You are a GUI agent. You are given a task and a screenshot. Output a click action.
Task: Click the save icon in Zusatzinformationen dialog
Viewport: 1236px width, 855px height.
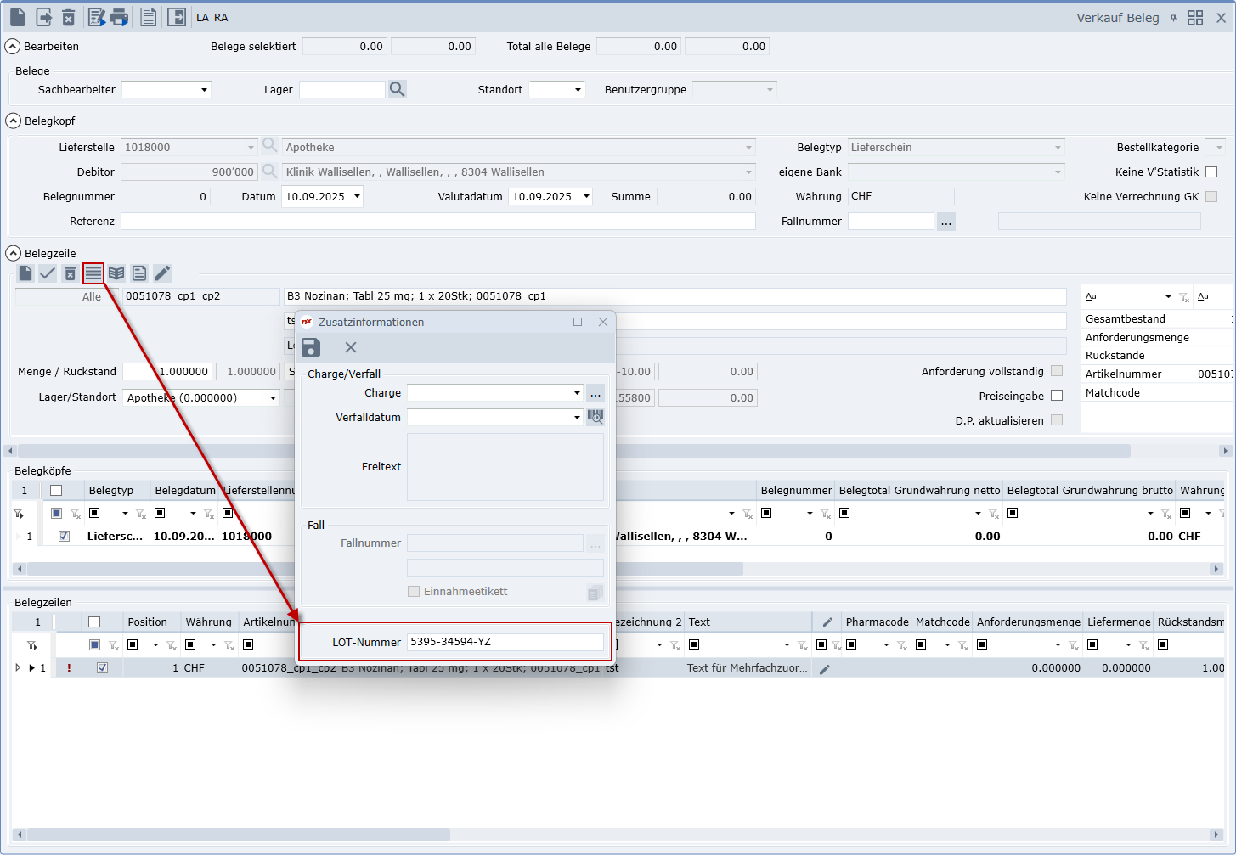311,347
